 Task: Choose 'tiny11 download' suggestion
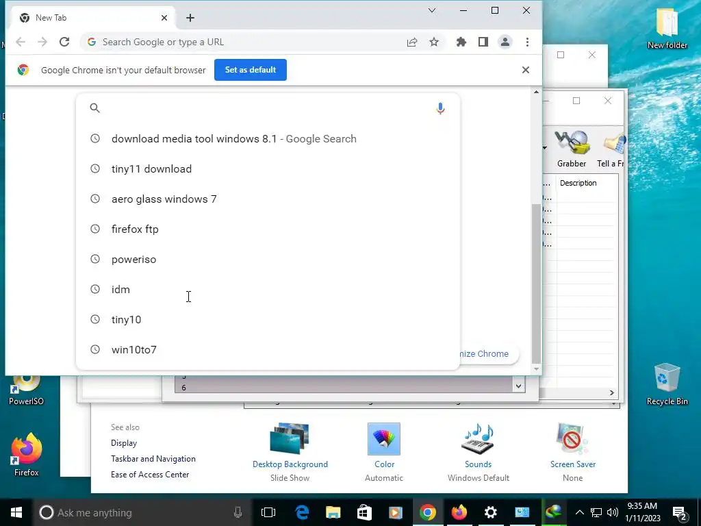[x=268, y=169]
